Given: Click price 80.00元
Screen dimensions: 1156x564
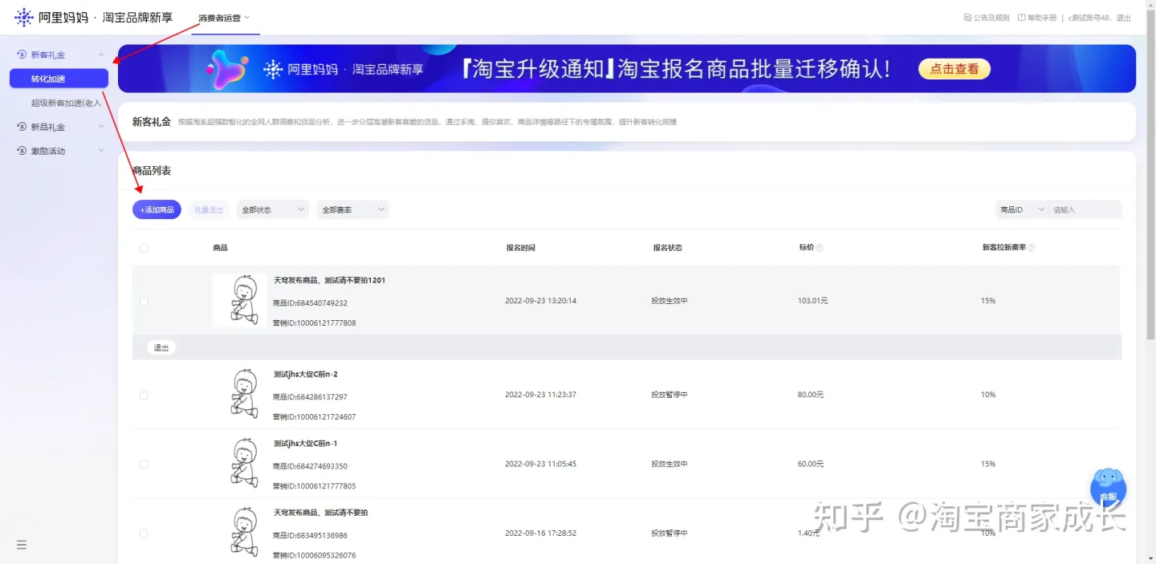Looking at the screenshot, I should pyautogui.click(x=811, y=395).
